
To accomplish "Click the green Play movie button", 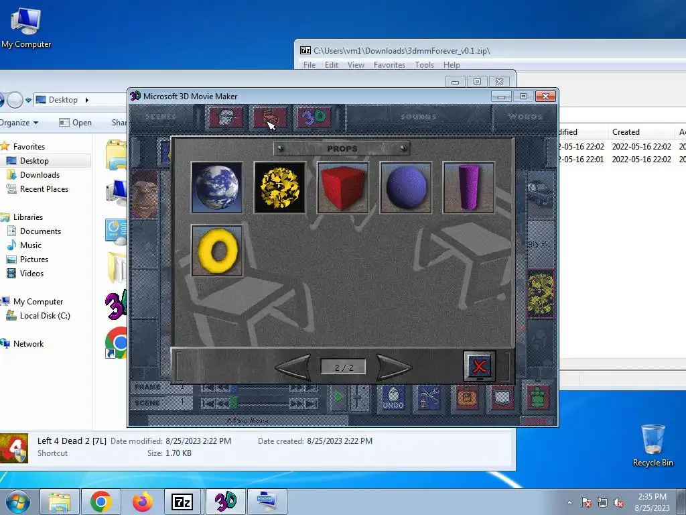I will (x=338, y=398).
